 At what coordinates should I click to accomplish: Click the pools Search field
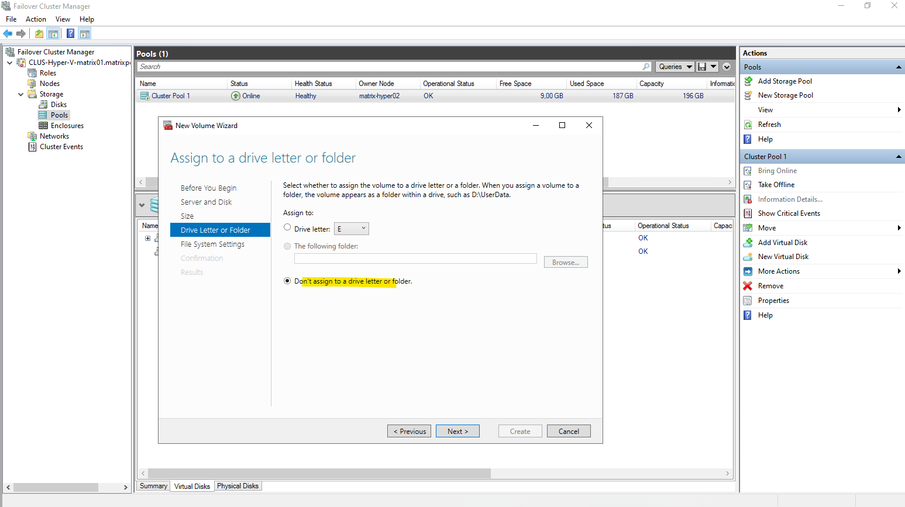pos(389,67)
